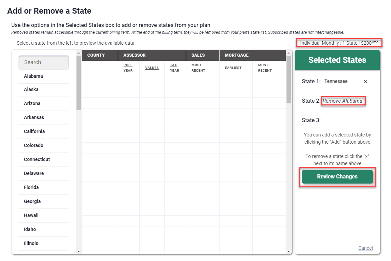Select California from the state list
The height and width of the screenshot is (261, 391).
pyautogui.click(x=34, y=131)
